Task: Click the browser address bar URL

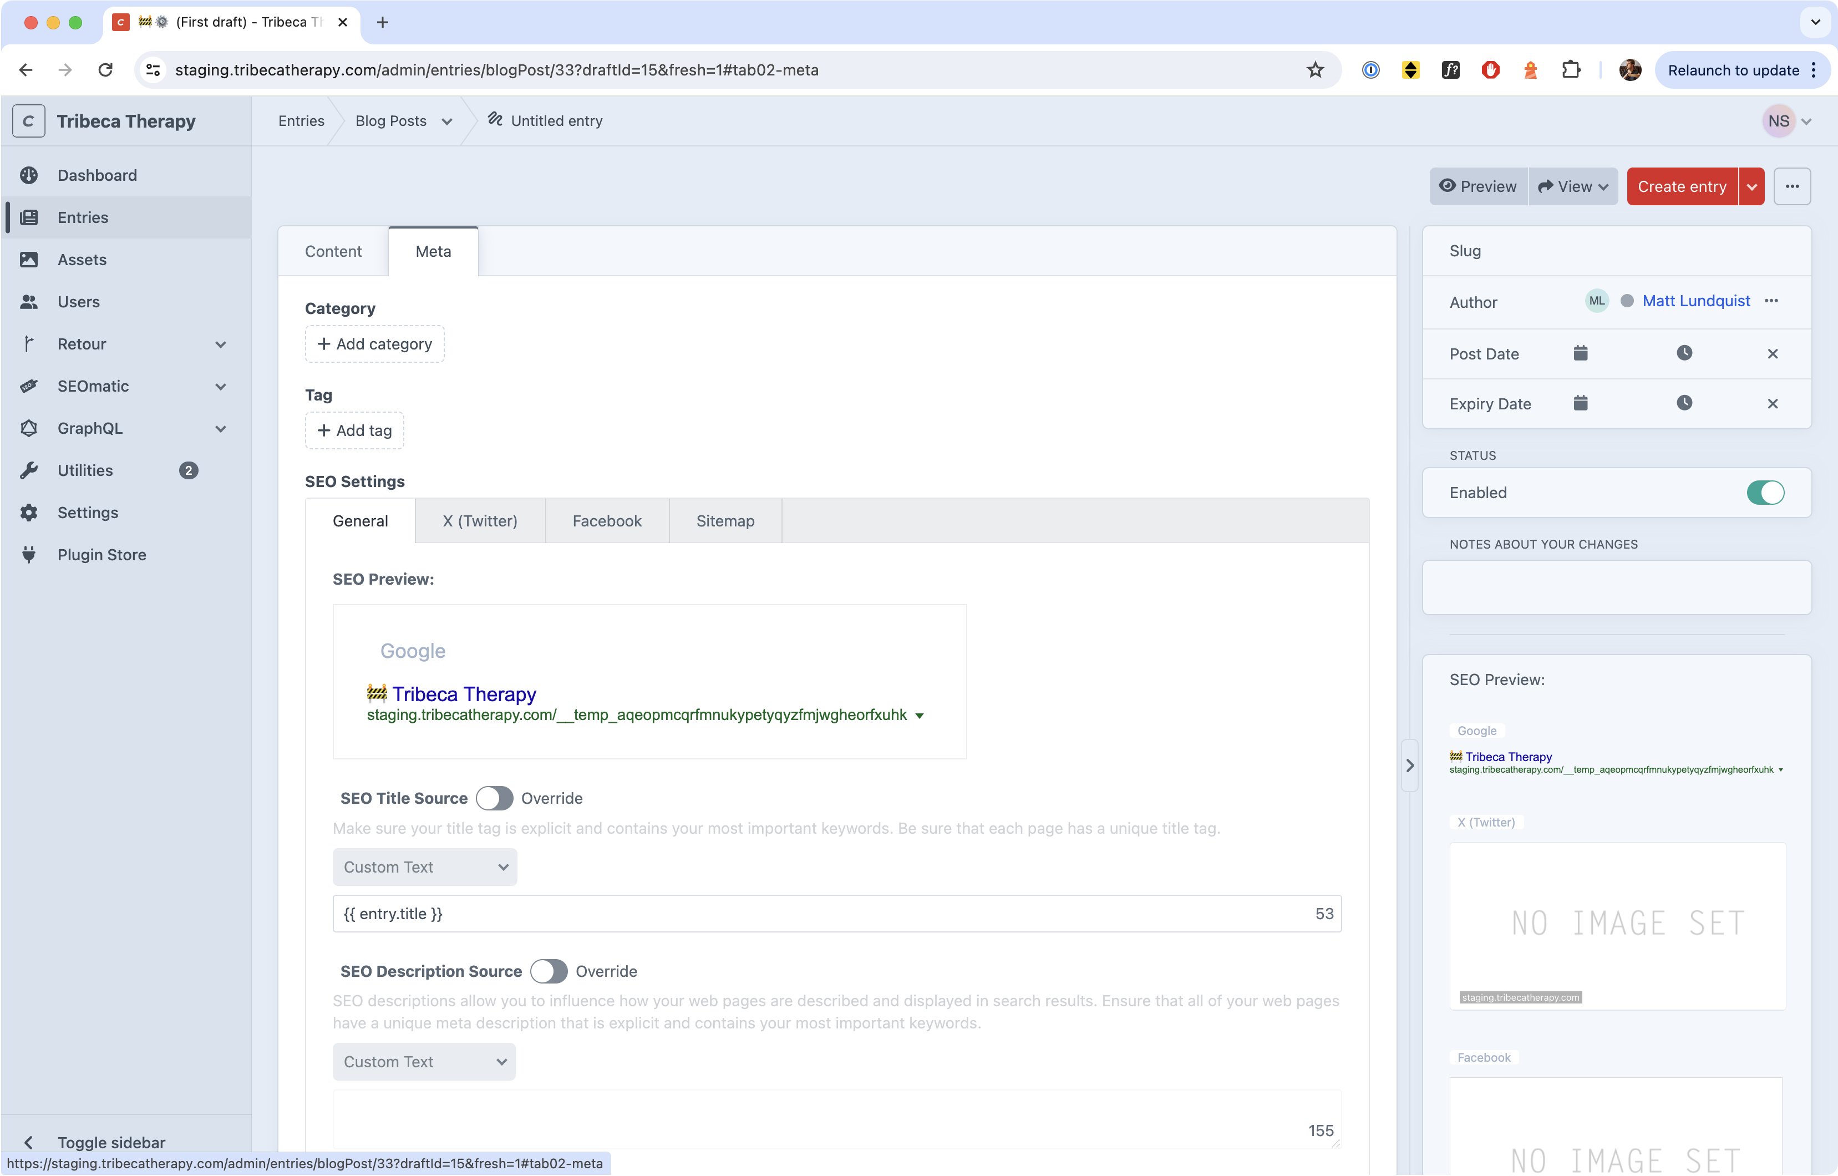Action: pos(497,70)
